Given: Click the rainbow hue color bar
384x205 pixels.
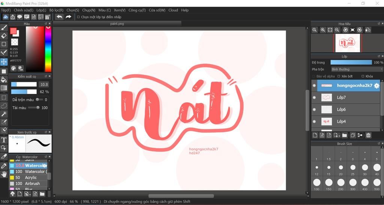Looking at the screenshot, I should click(x=48, y=49).
